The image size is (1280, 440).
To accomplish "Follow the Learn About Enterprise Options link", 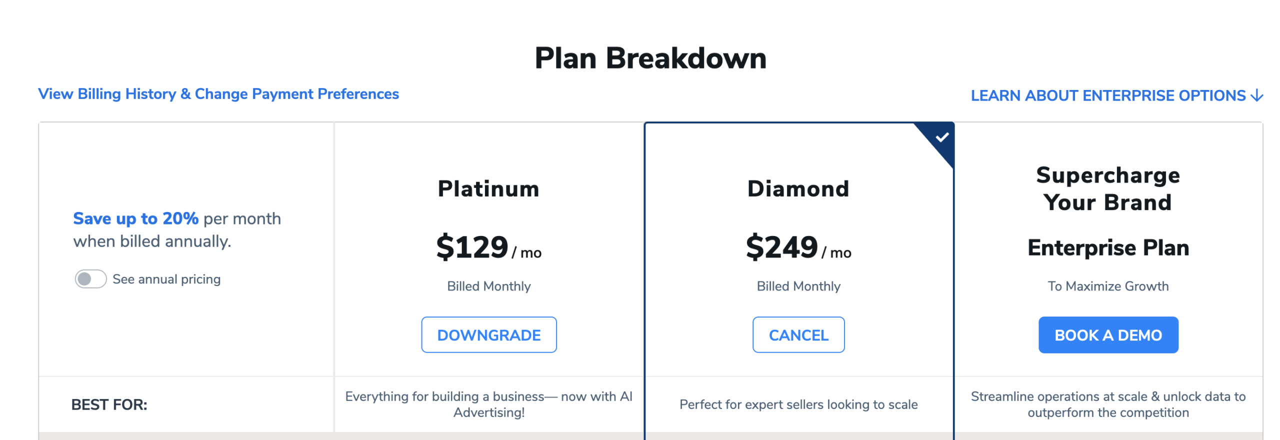I will coord(1107,95).
